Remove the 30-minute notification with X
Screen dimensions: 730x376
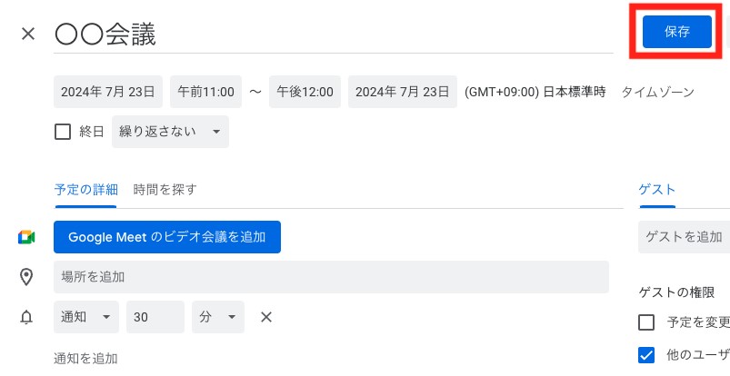266,317
